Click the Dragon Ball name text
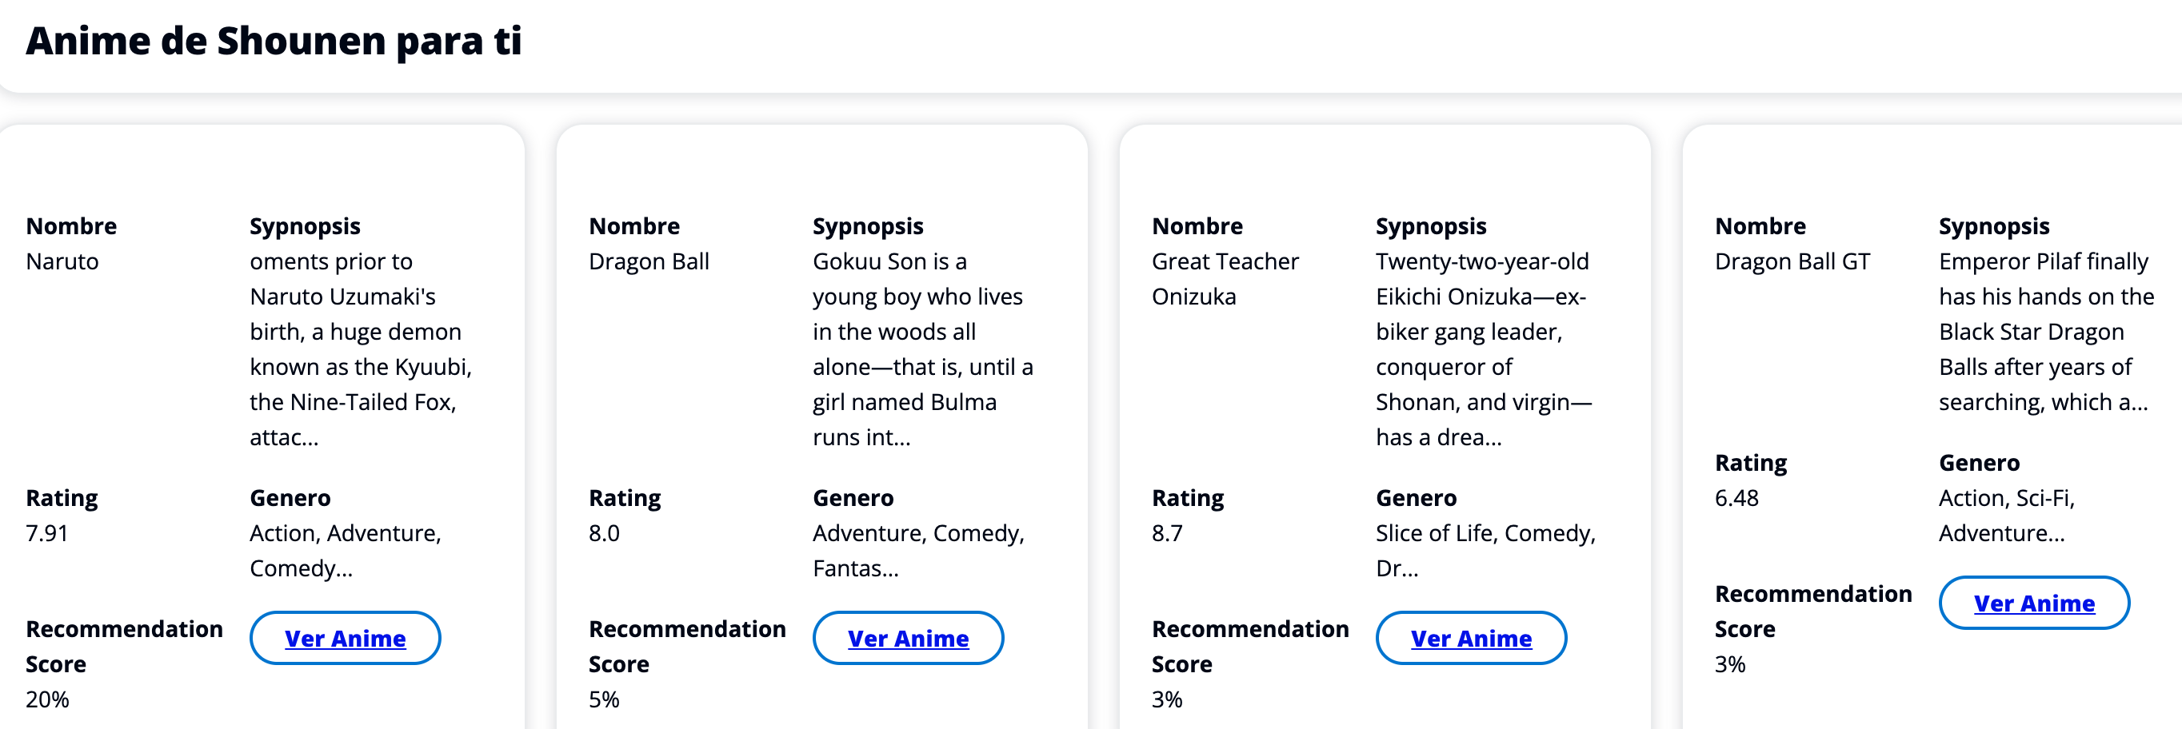The height and width of the screenshot is (729, 2182). click(649, 261)
